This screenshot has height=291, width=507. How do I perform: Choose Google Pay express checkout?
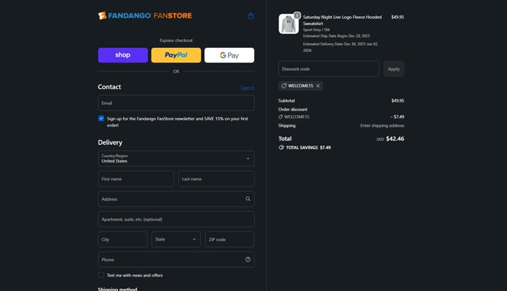pyautogui.click(x=229, y=55)
